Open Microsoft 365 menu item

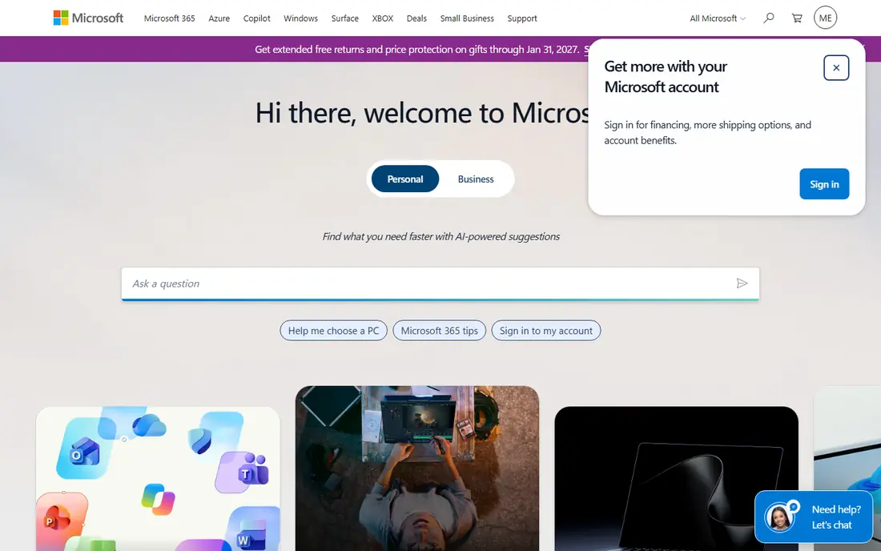tap(169, 18)
